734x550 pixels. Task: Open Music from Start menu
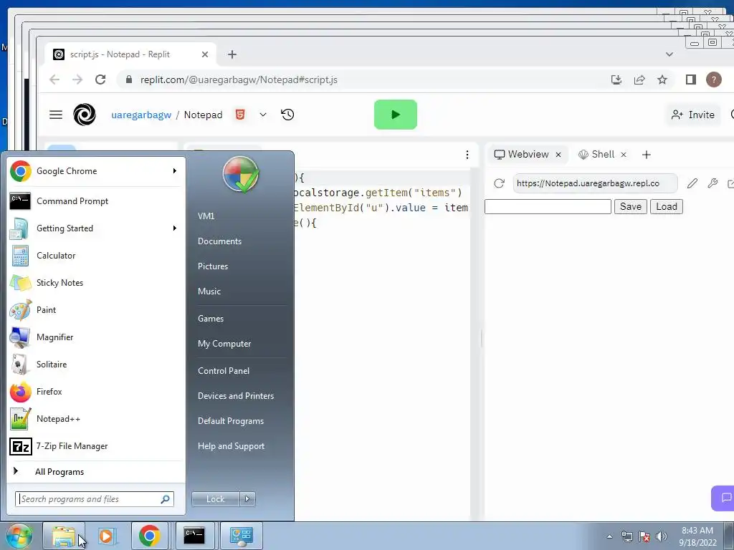point(209,291)
